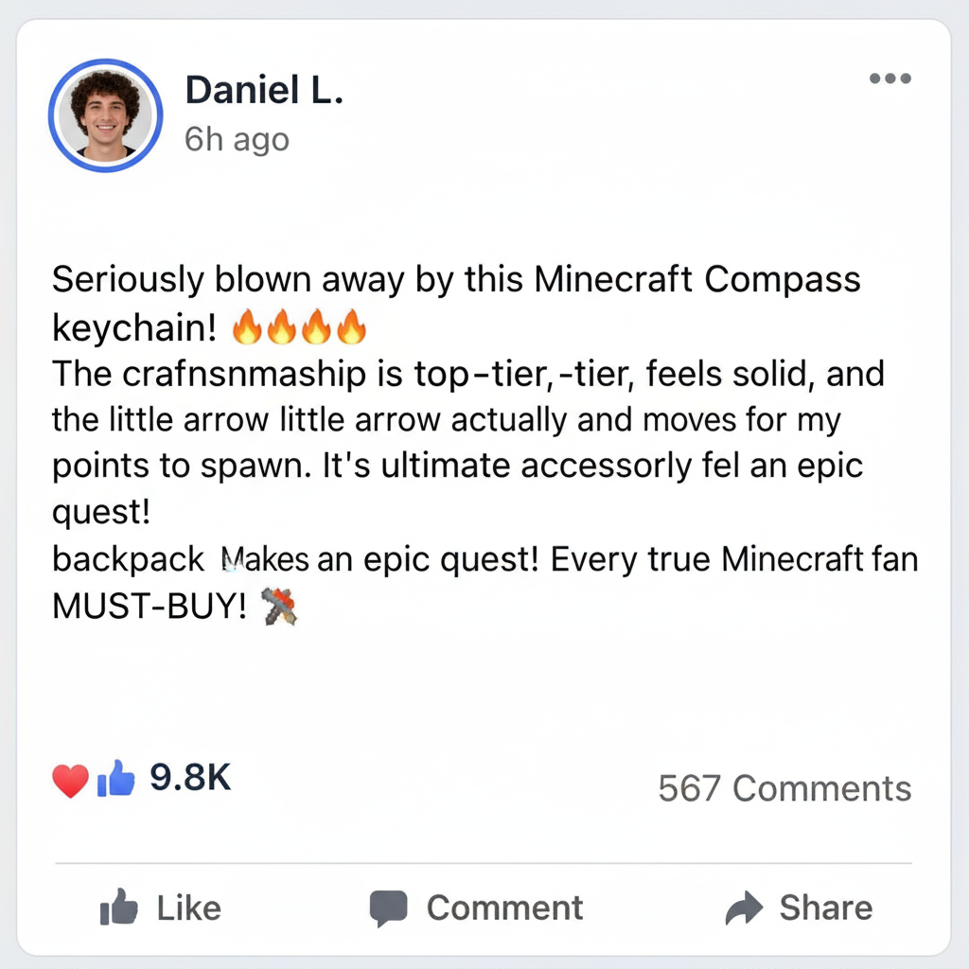Open Daniel L.'s profile picture

[x=105, y=116]
